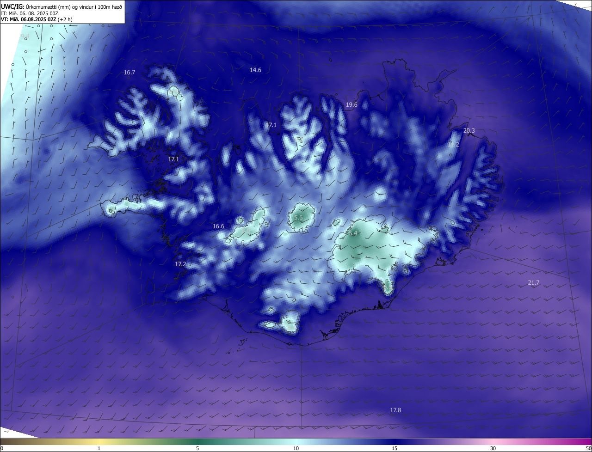Click the 10 label on the color scale
This screenshot has height=452, width=592.
296,448
